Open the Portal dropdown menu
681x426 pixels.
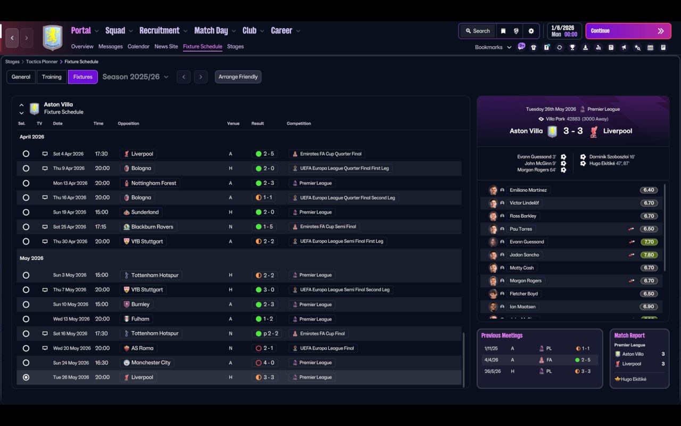click(x=85, y=31)
